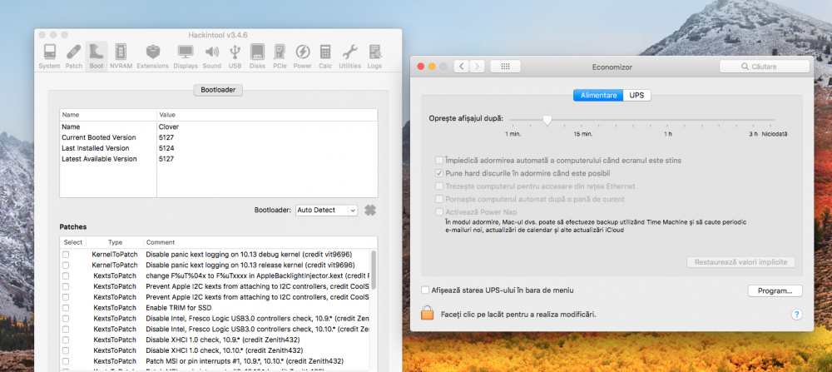
Task: Click the lock icon to allow changes
Action: (x=427, y=313)
